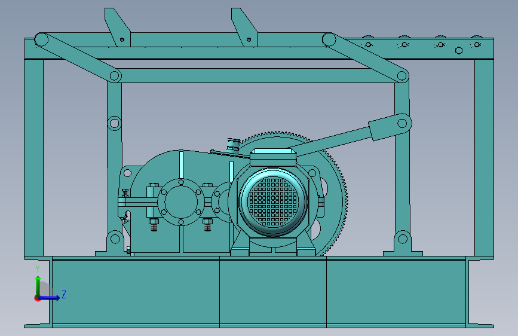Select the motor terminal box atop the motor
Viewport: 518px width, 336px height.
[273, 157]
